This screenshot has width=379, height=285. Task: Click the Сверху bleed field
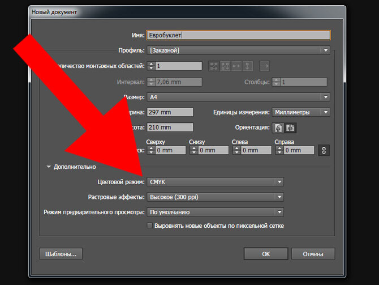coord(170,150)
